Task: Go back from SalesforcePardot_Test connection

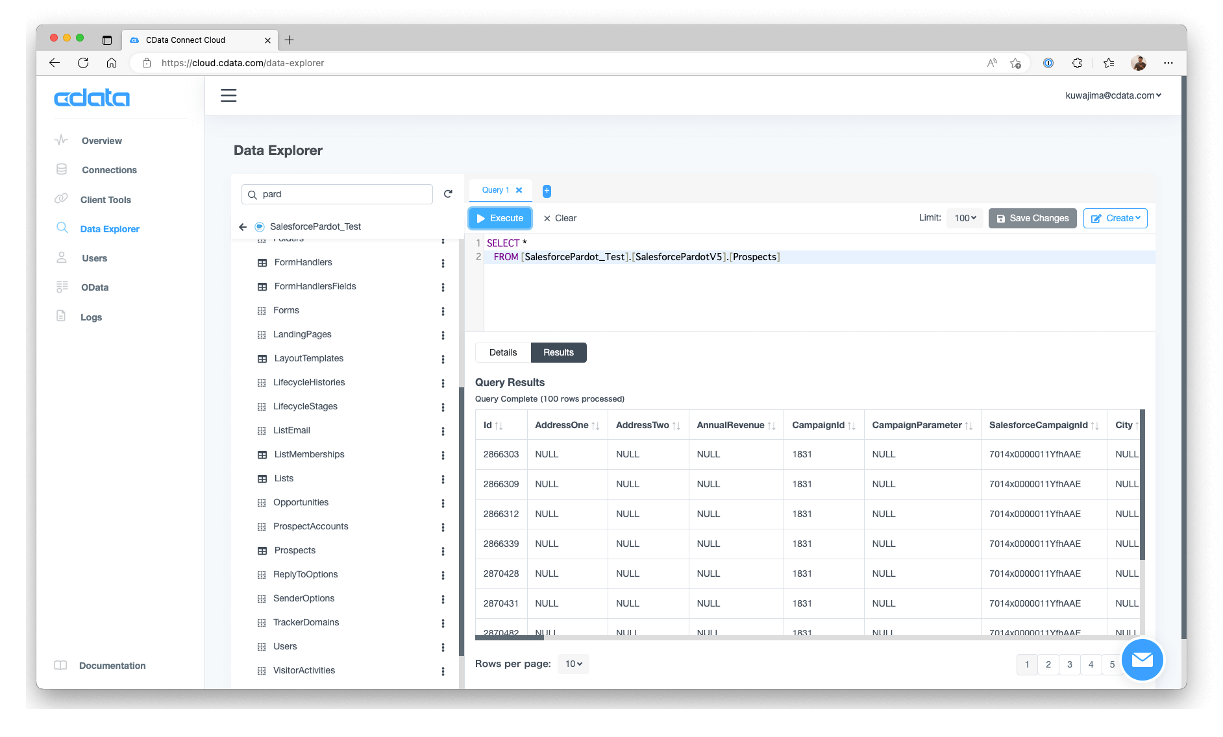Action: (243, 227)
